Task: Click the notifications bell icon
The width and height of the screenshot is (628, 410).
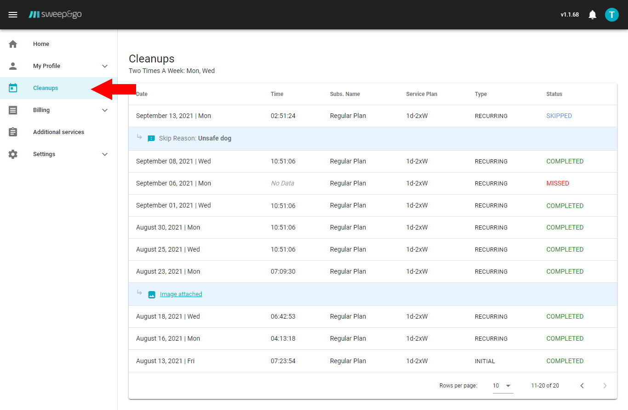Action: point(593,15)
